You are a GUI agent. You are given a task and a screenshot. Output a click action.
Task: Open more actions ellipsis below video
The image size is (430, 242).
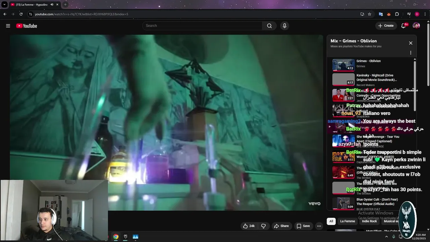pos(319,226)
